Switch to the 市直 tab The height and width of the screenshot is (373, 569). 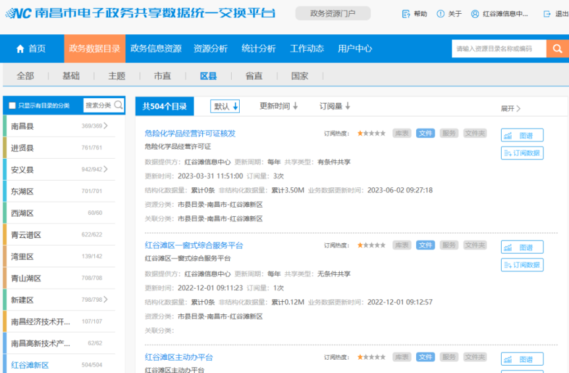162,76
